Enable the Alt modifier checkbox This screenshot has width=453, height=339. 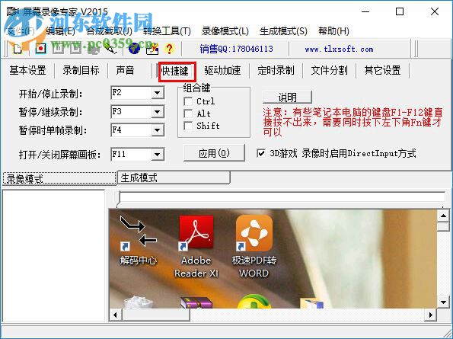(188, 114)
